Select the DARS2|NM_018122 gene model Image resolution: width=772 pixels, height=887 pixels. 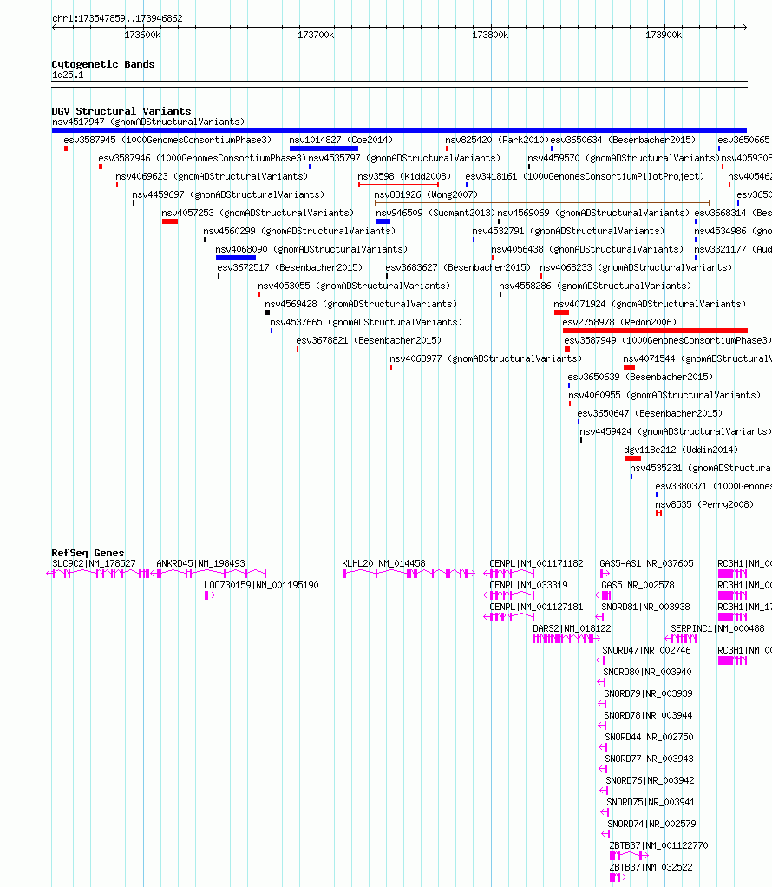pyautogui.click(x=566, y=639)
